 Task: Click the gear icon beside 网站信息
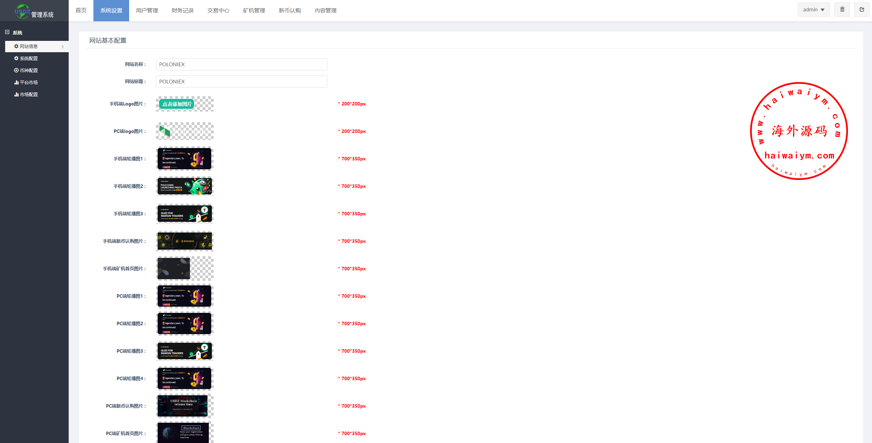point(16,46)
